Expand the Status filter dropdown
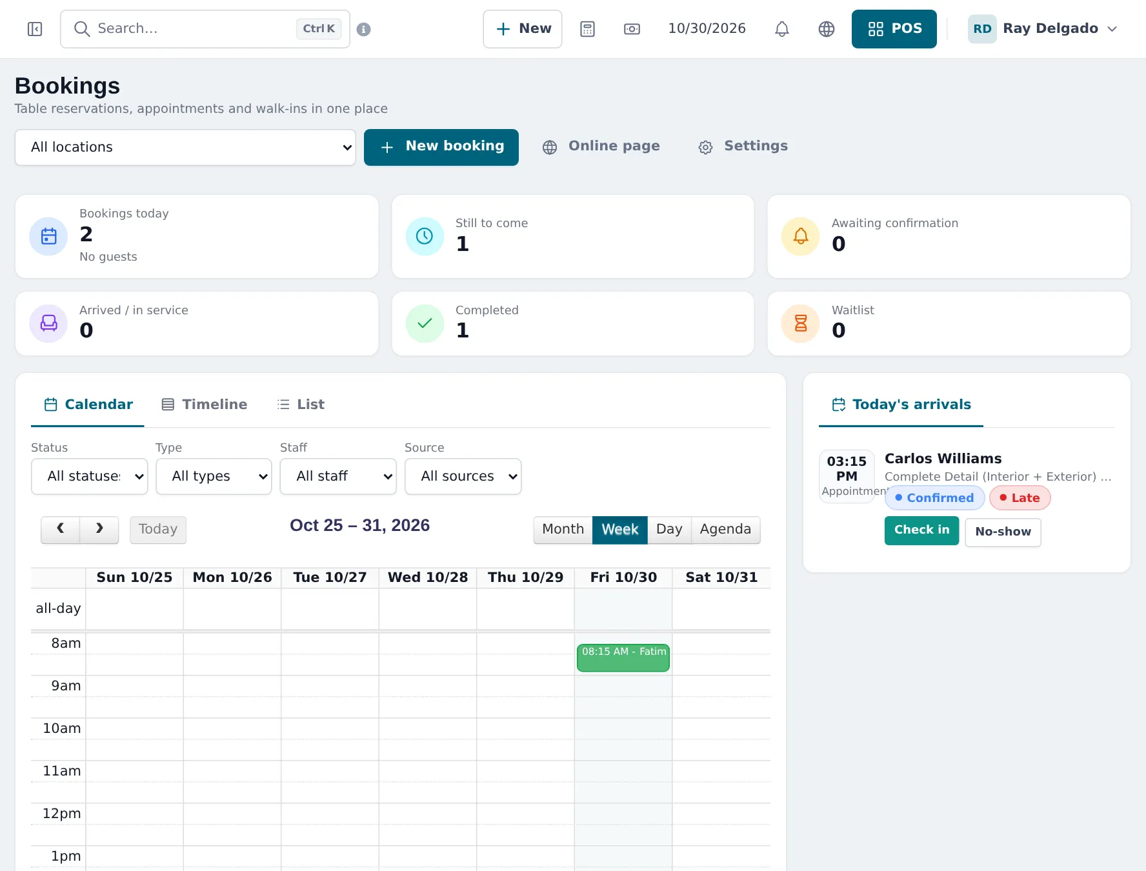The width and height of the screenshot is (1146, 871). click(90, 476)
